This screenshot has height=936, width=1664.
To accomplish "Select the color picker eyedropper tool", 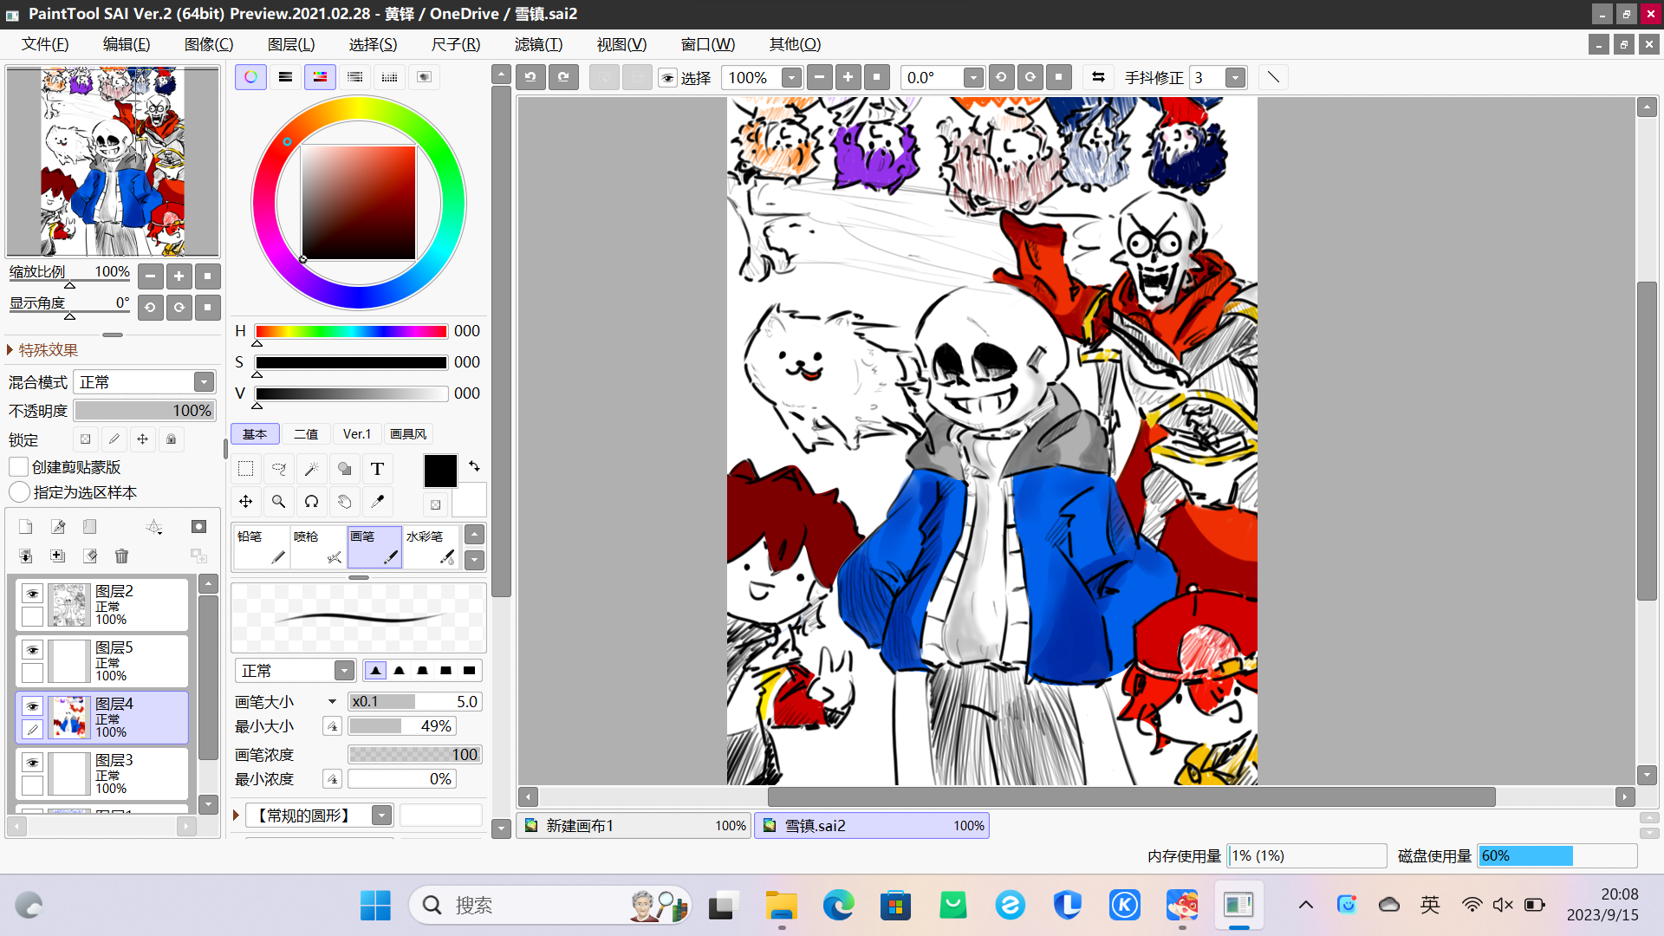I will click(x=378, y=502).
